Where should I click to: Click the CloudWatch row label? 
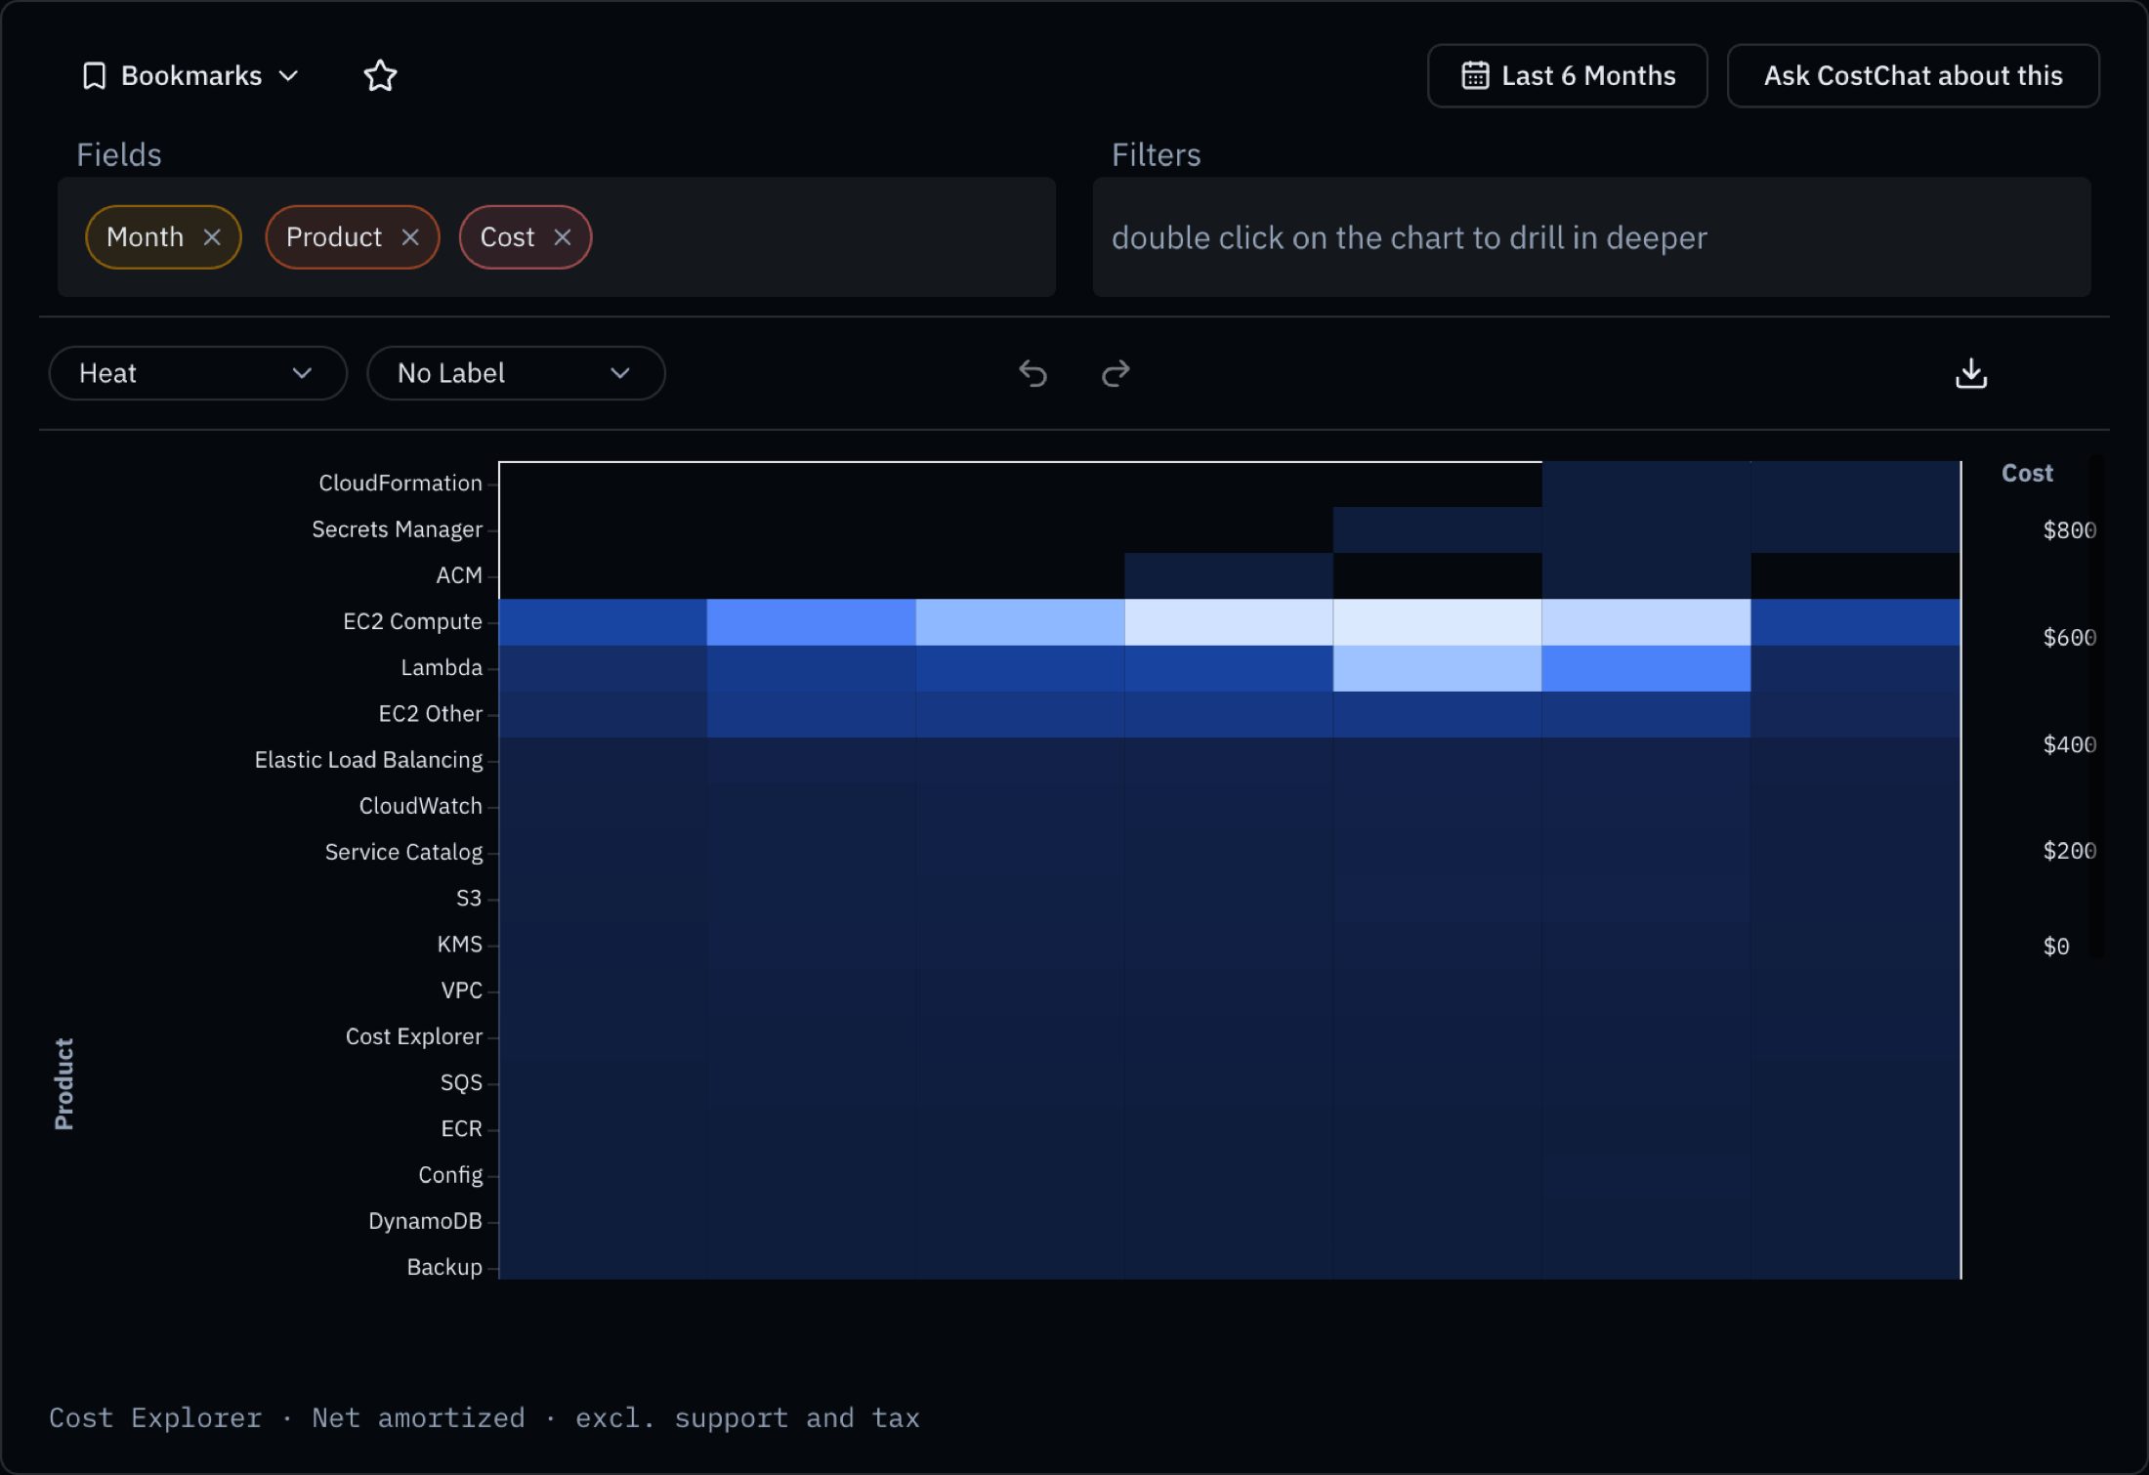421,806
